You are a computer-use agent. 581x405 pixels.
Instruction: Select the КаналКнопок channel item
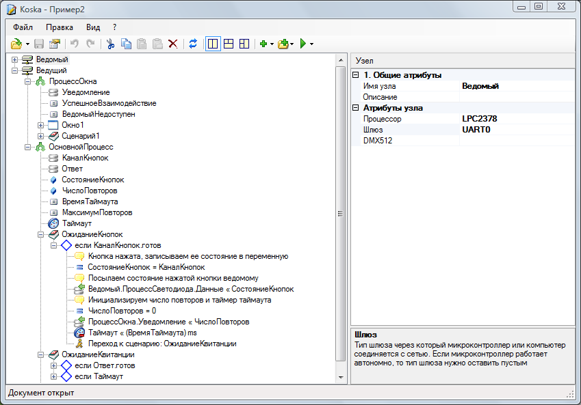[86, 158]
